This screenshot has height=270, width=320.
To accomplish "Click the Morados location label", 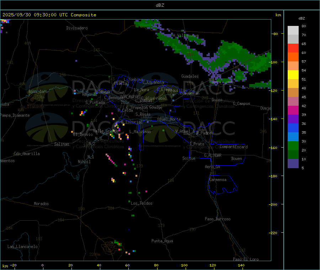I will click(x=42, y=204).
